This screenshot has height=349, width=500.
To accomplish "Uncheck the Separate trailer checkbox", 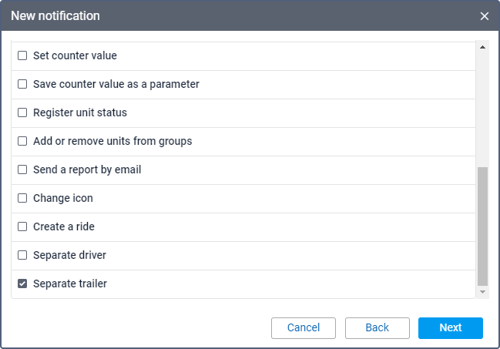I will click(22, 284).
